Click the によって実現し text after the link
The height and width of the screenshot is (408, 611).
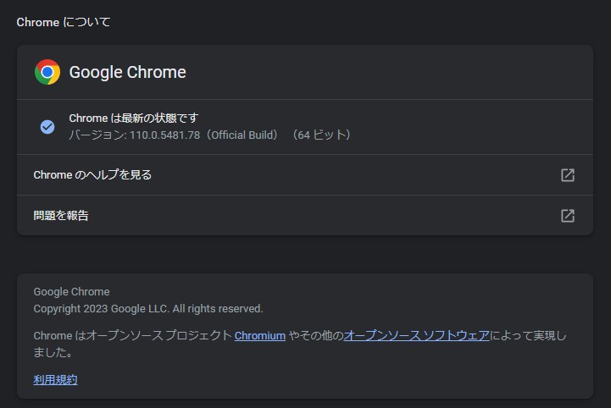click(528, 335)
